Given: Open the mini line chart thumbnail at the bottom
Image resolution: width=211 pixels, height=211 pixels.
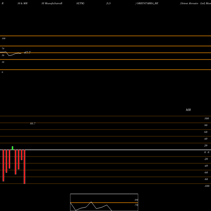Looking at the screenshot, I should tap(104, 202).
